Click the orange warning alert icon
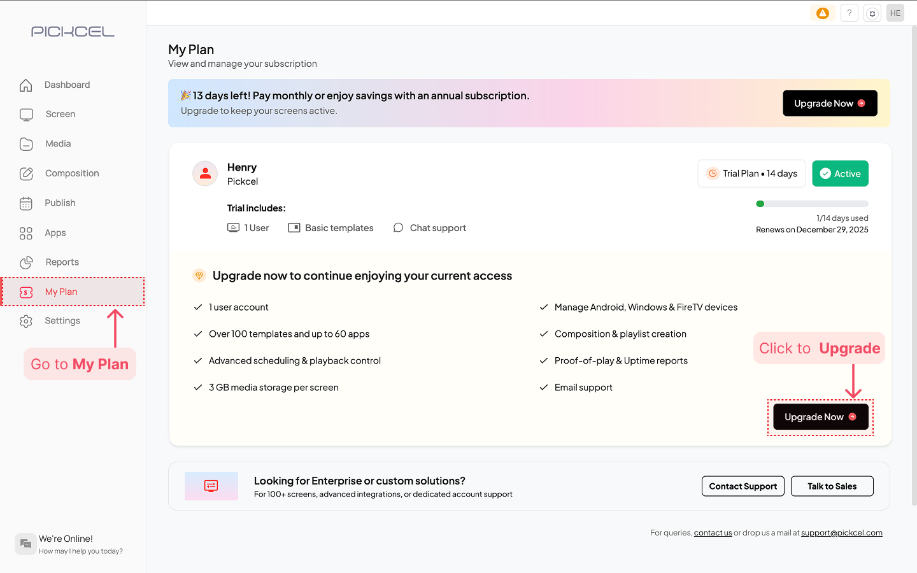917x573 pixels. [823, 13]
